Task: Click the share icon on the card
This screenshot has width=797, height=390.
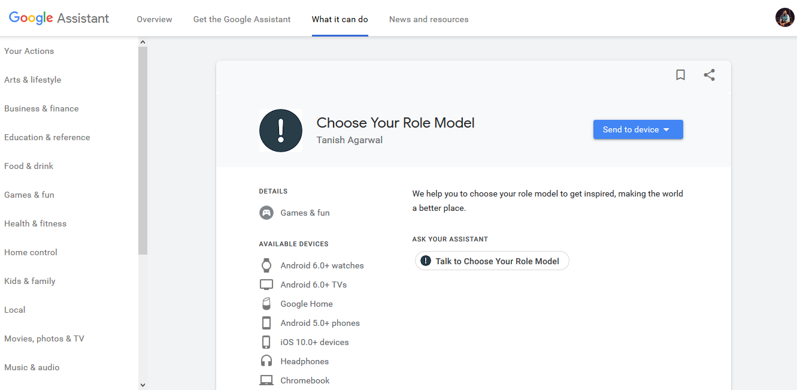Action: click(x=710, y=75)
